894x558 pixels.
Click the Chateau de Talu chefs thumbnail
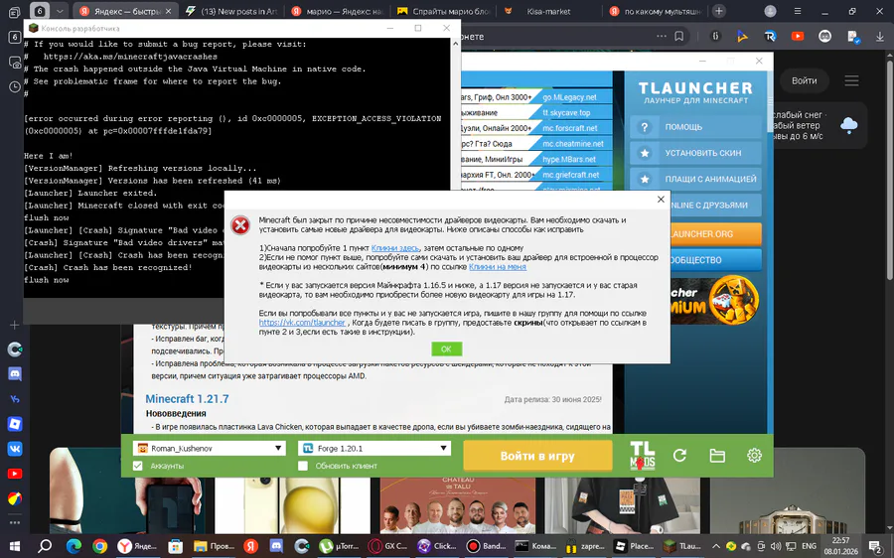(457, 505)
